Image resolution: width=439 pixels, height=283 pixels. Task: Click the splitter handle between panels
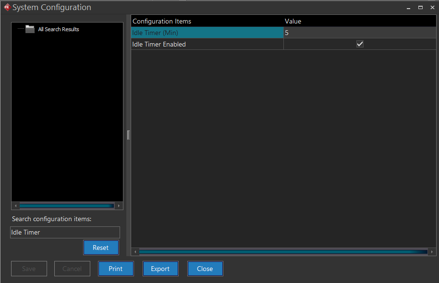(x=128, y=135)
